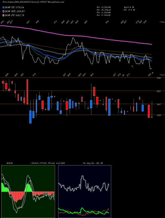The height and width of the screenshot is (218, 165).
Task: Click inside the ADX indicator panel
Action: click(x=84, y=192)
